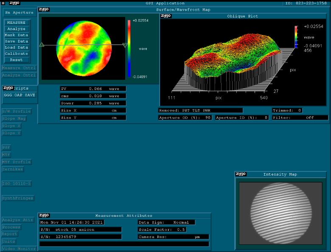Click zygo logo of Measurement Attributes window
This screenshot has height=252, width=331.
[x=44, y=215]
